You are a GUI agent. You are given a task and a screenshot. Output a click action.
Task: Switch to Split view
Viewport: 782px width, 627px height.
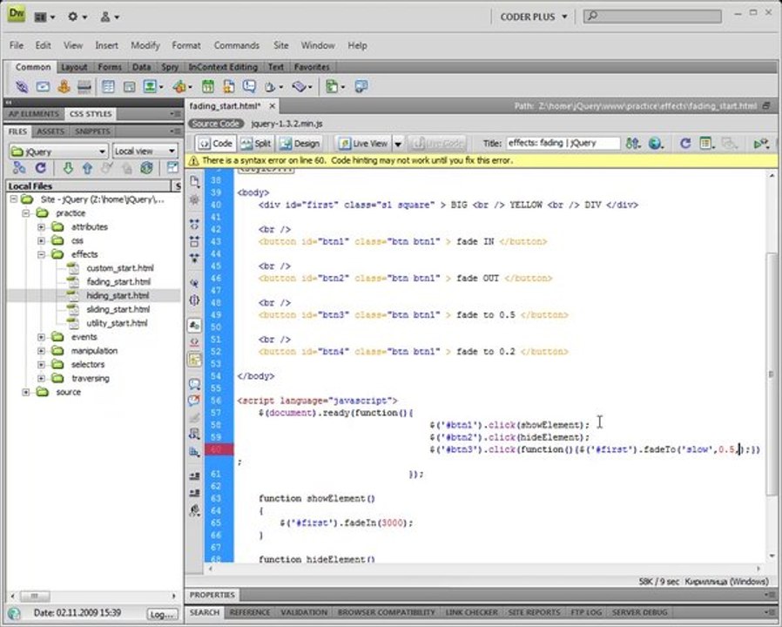(x=255, y=144)
